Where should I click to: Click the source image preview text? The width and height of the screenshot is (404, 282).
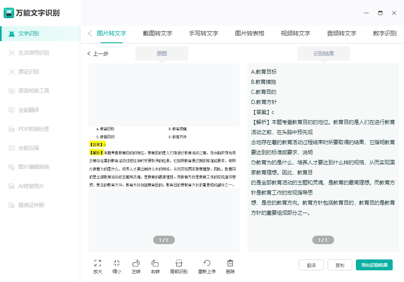click(x=164, y=157)
